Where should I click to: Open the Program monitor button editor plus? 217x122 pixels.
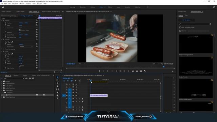pyautogui.click(x=173, y=71)
